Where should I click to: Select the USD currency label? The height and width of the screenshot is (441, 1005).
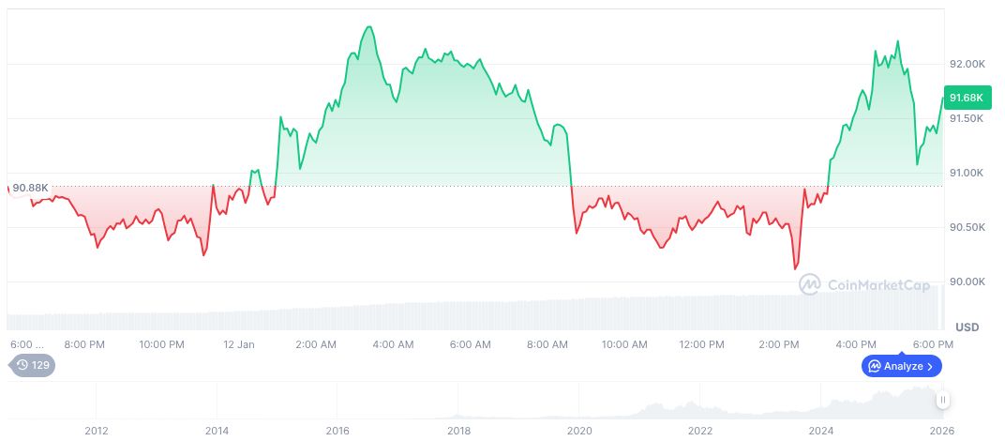pos(967,327)
